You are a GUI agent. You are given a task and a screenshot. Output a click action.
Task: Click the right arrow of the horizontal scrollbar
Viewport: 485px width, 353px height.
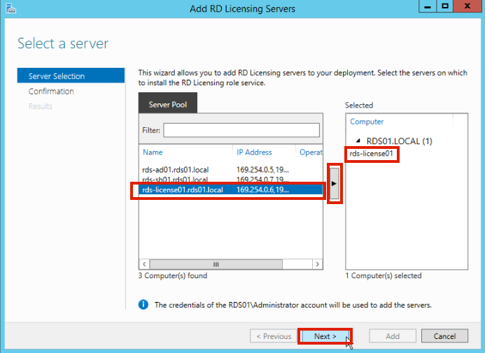(317, 264)
